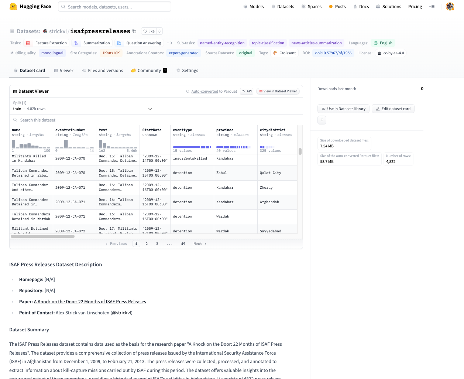Click View in Dataset Viewer
Screen dimensions: 464x379
(x=278, y=91)
